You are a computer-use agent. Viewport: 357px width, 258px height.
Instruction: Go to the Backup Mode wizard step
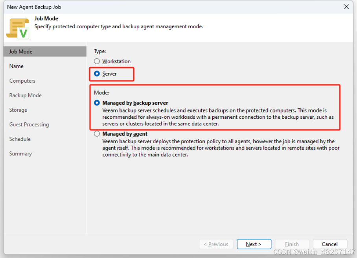tap(26, 95)
